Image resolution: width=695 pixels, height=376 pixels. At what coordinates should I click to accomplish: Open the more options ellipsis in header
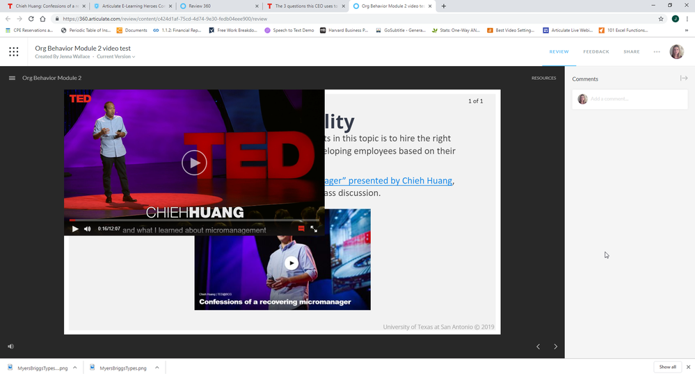coord(657,52)
